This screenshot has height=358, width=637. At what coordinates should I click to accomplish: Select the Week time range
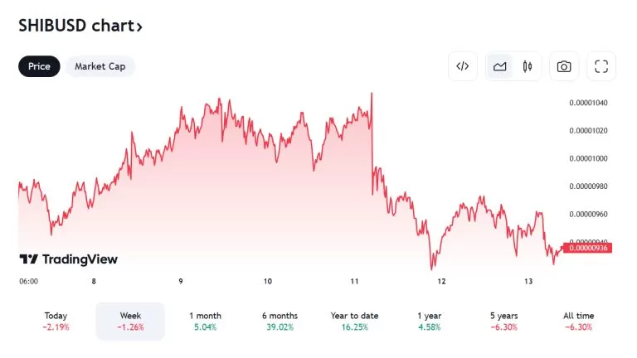[130, 321]
